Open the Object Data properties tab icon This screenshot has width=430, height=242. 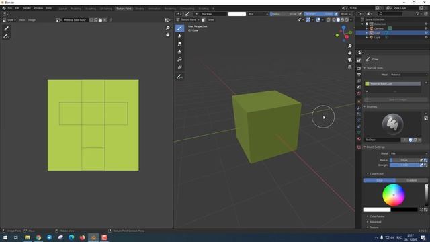click(359, 133)
